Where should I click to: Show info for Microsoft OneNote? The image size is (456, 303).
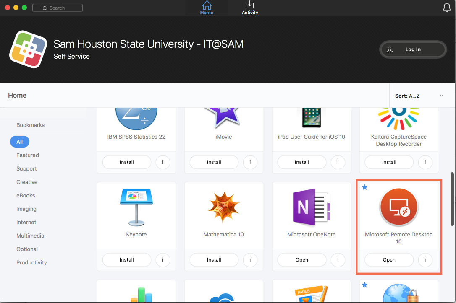tap(338, 260)
